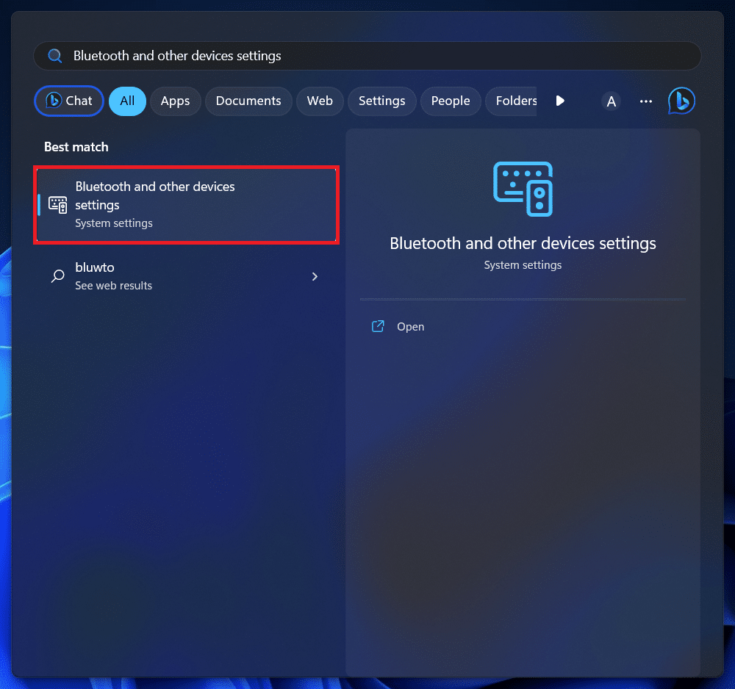Screen dimensions: 735x689
Task: Switch to the Apps tab
Action: point(176,101)
